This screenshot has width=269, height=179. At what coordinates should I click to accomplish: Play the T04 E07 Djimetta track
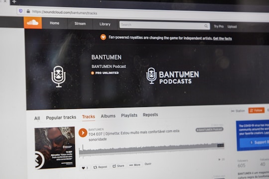83,133
